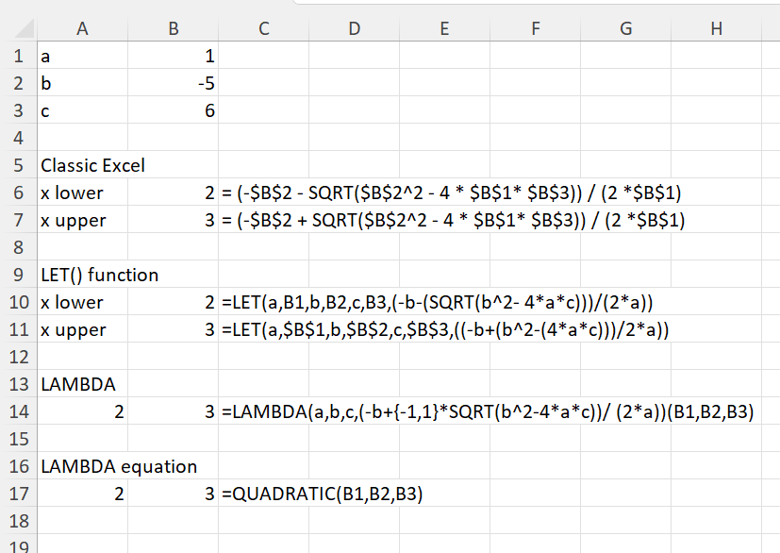
Task: Click the 'LET() function' heading cell
Action: coord(99,276)
